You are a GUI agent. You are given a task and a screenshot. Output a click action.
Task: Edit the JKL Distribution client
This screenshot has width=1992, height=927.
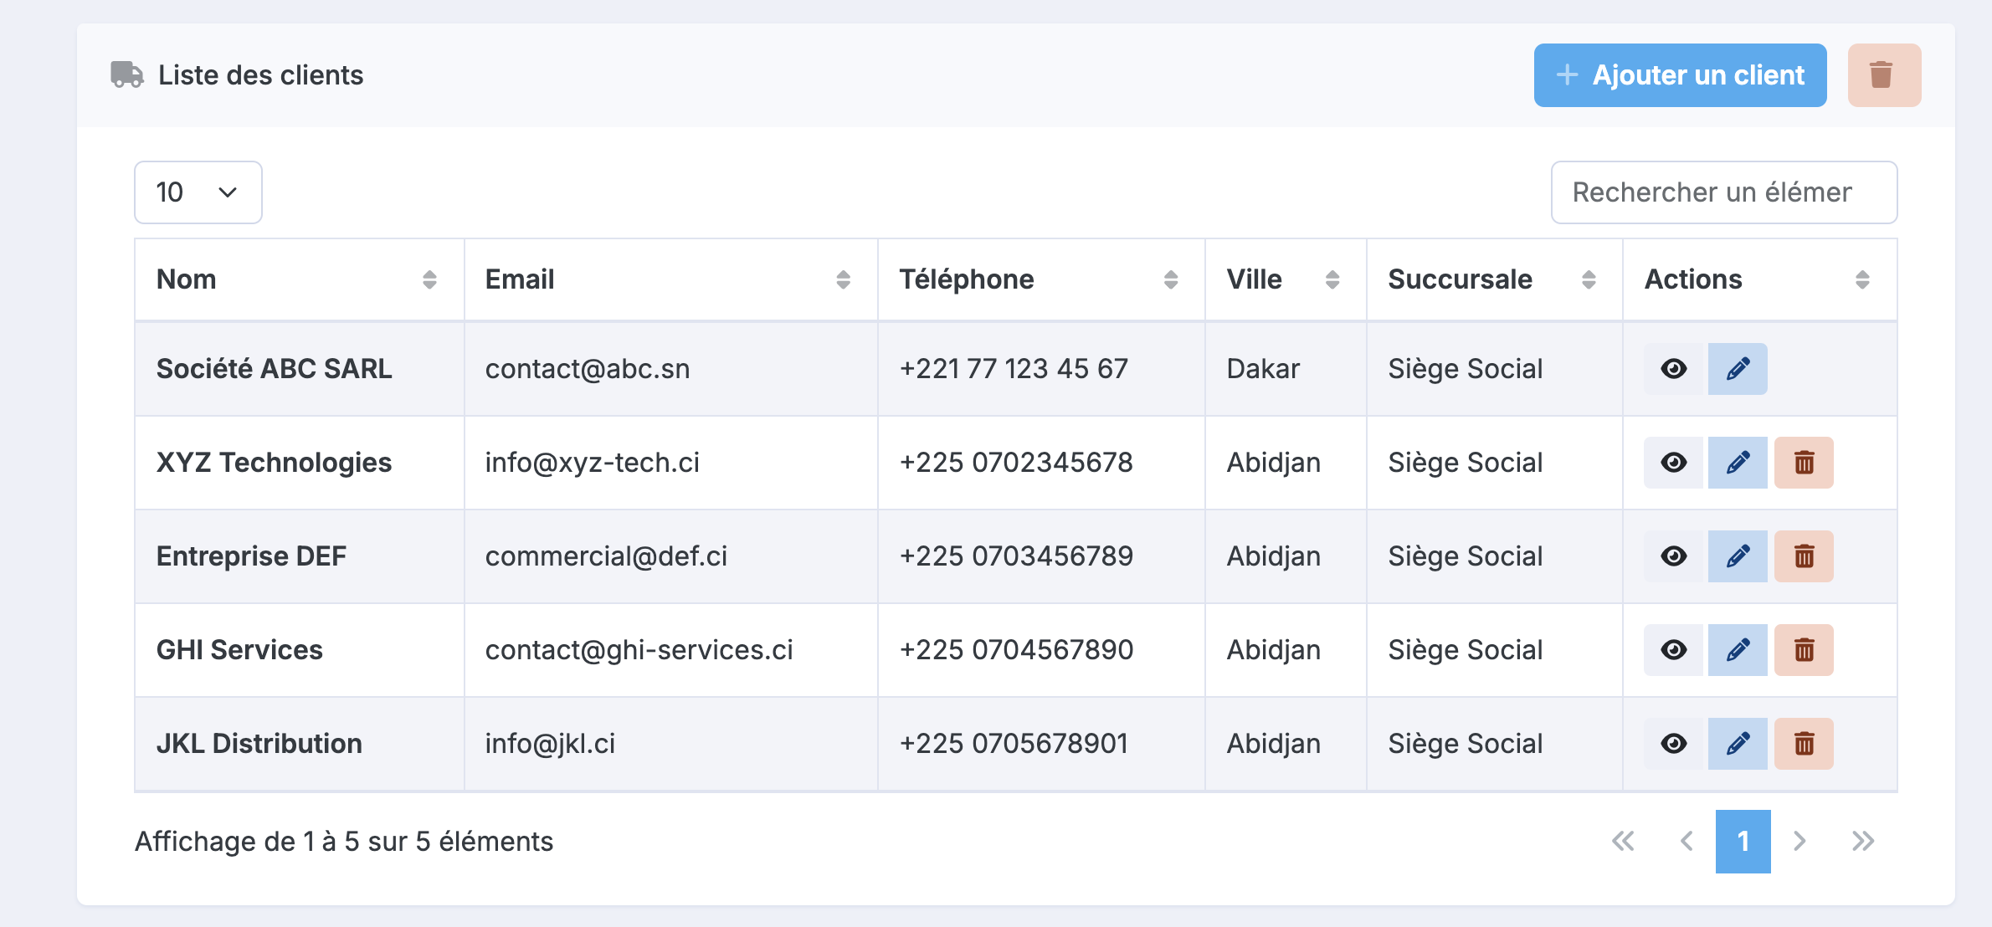(1738, 744)
